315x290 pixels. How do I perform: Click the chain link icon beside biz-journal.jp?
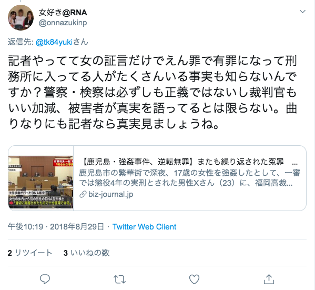[83, 194]
